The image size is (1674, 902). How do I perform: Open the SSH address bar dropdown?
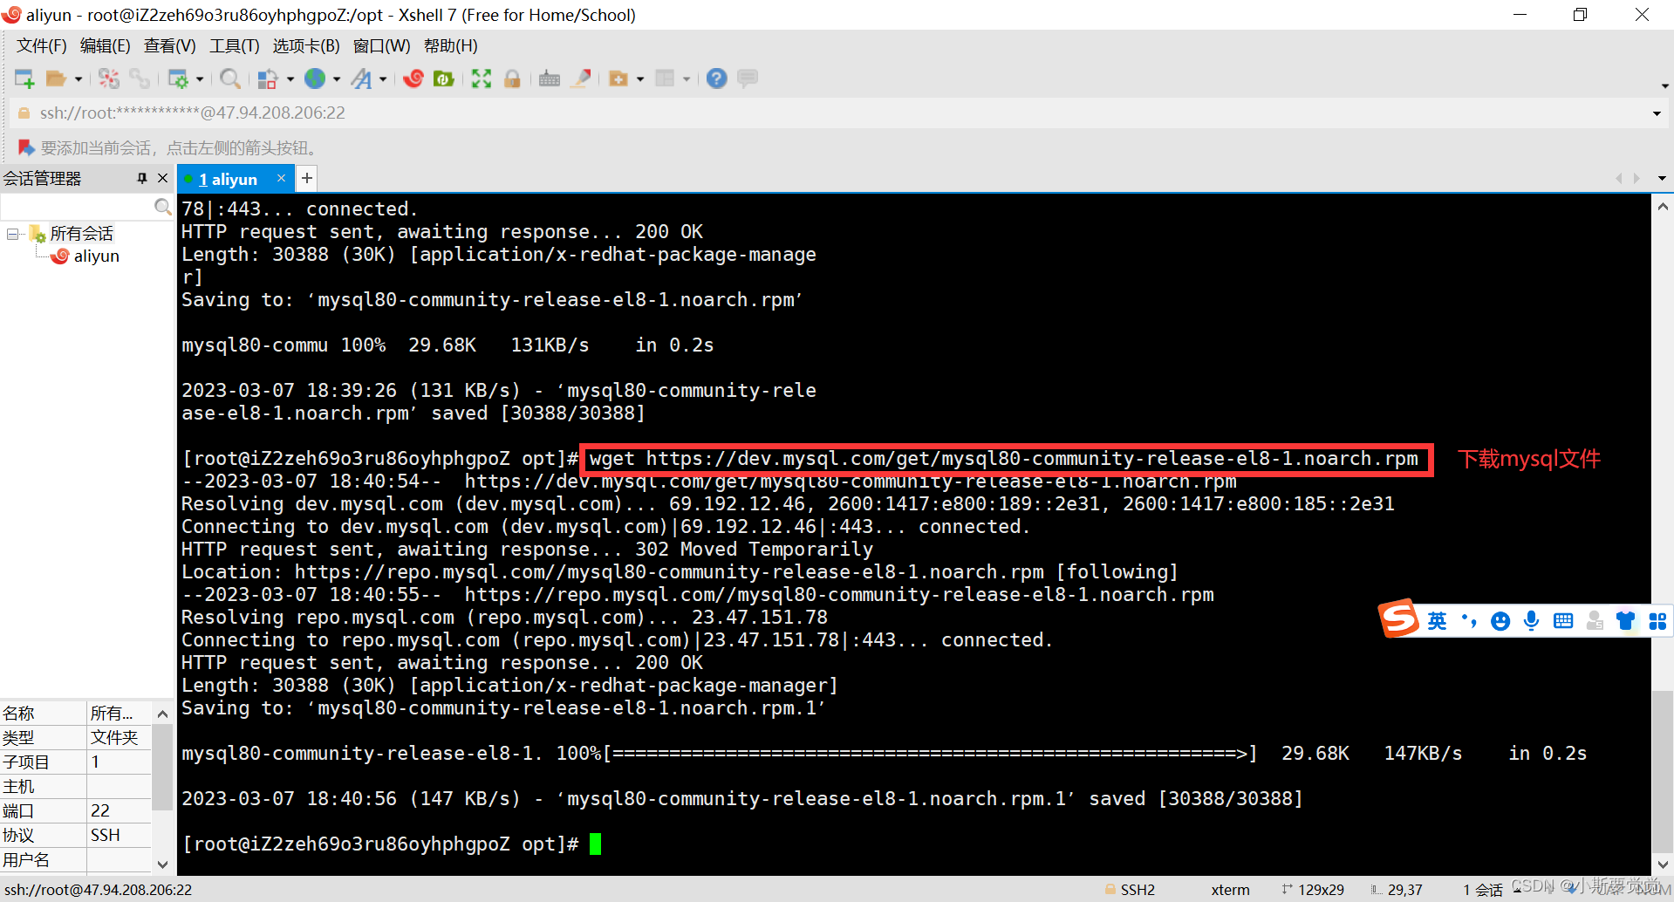[1655, 113]
